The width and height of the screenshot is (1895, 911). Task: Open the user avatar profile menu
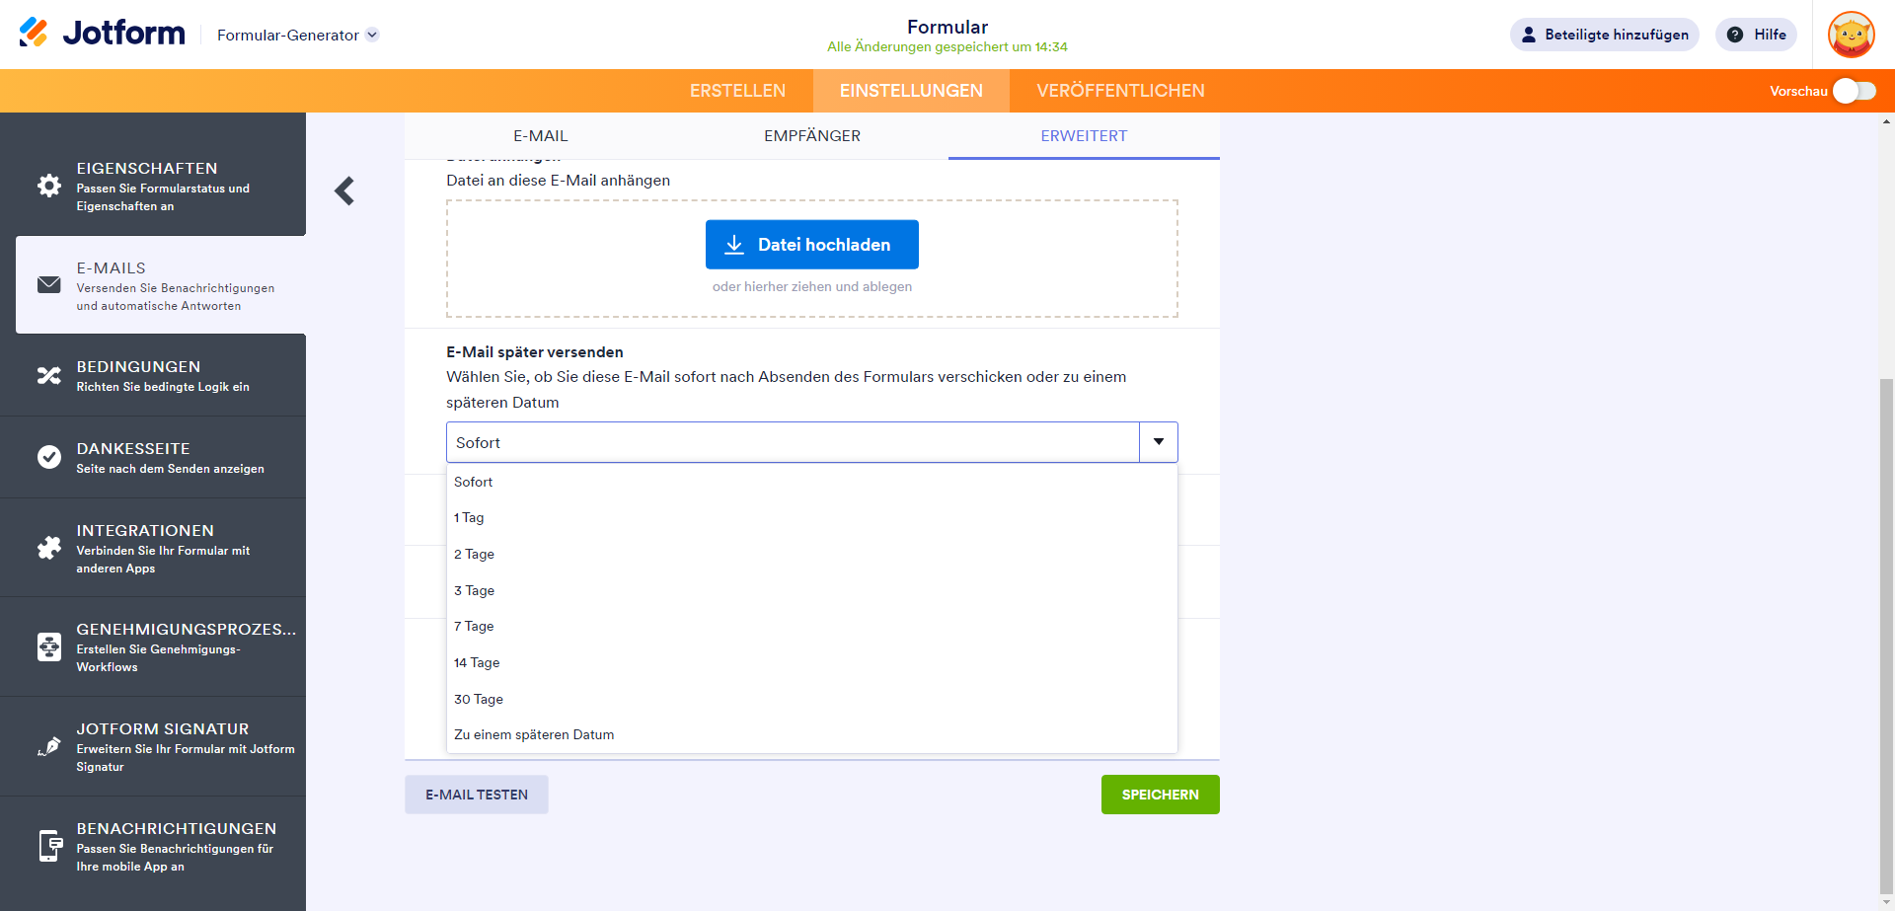click(1851, 35)
